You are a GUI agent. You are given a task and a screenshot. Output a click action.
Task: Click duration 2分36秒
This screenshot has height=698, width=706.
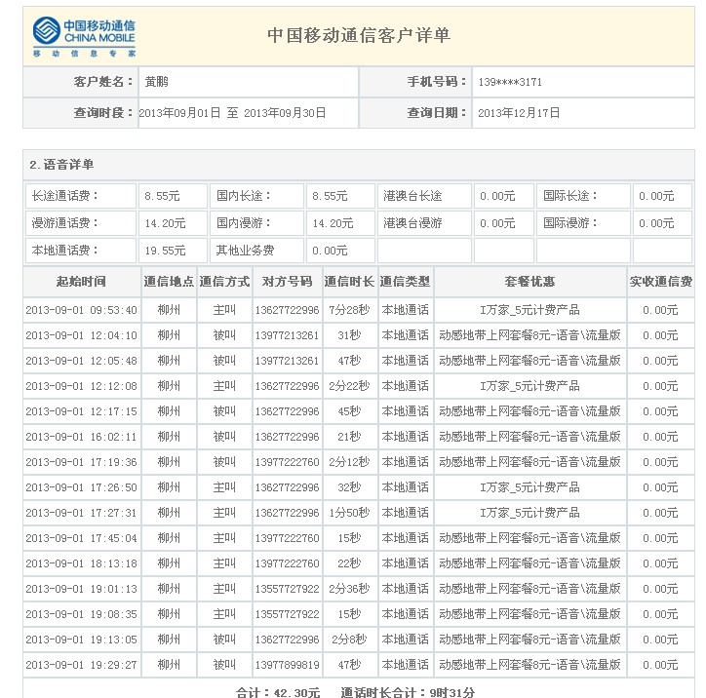349,589
